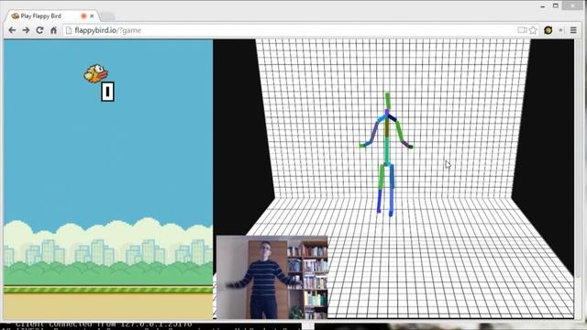Open a new tab with the new-tab button

[x=107, y=16]
